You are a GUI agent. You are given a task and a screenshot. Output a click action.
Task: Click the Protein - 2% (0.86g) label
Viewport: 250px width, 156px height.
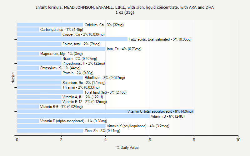[78, 73]
